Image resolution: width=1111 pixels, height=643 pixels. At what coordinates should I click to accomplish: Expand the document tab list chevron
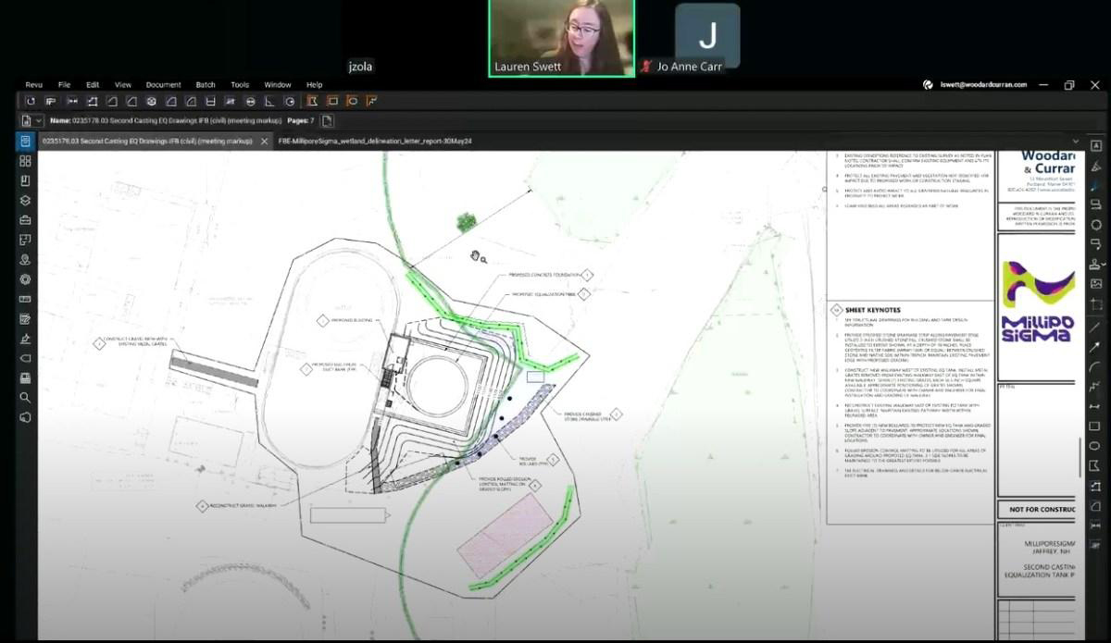tap(1075, 142)
